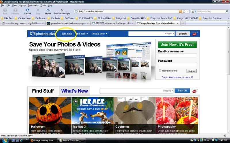Click the Photobucket logo

click(x=43, y=34)
